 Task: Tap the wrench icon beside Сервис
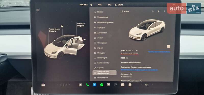95,68
